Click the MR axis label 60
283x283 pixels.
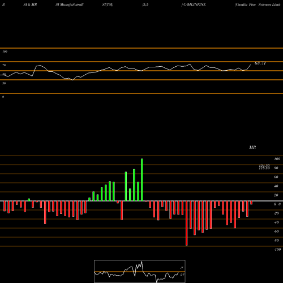pyautogui.click(x=276, y=177)
